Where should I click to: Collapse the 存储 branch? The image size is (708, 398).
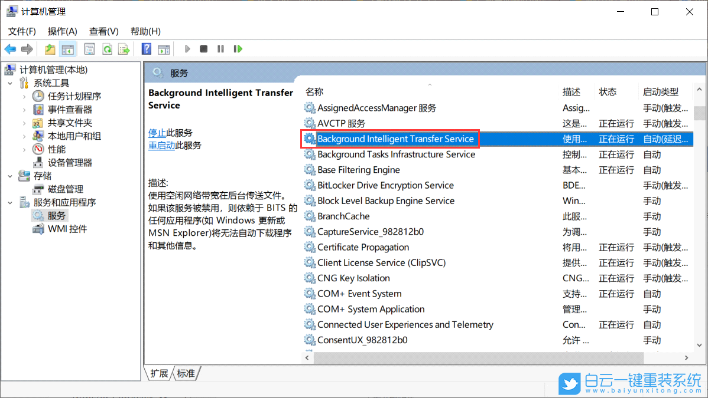point(9,176)
